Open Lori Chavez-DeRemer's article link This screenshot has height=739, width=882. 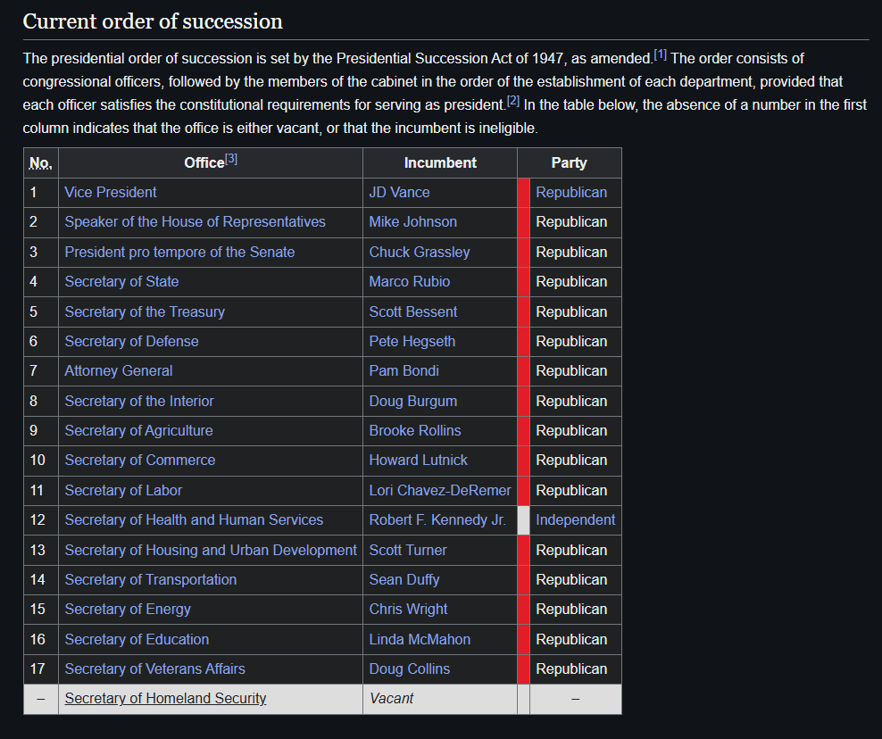(x=440, y=490)
